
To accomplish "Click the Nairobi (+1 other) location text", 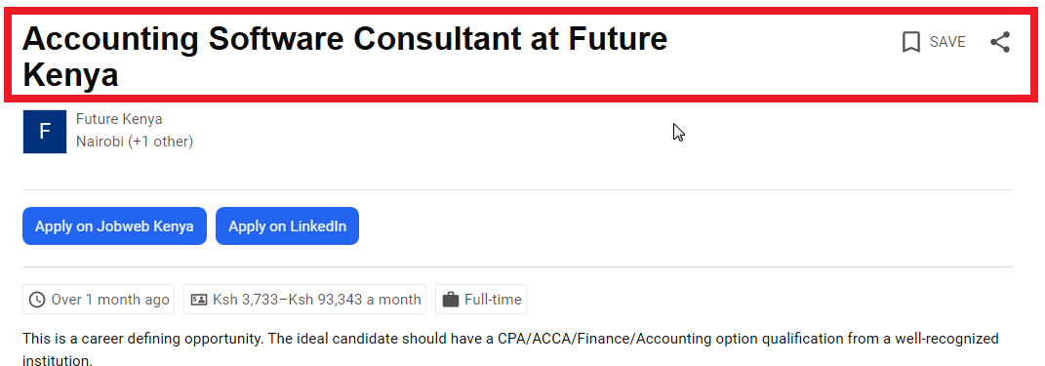I will coord(135,142).
